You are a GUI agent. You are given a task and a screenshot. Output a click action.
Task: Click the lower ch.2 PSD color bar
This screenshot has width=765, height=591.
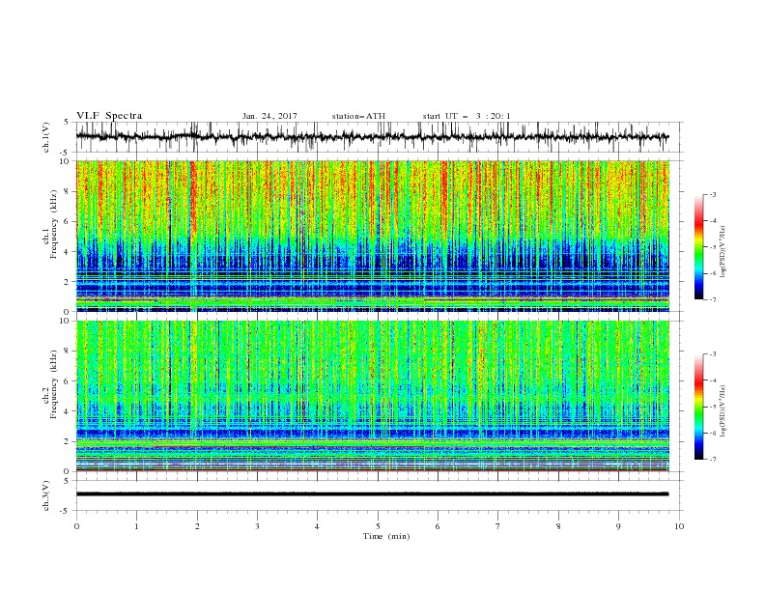point(698,407)
